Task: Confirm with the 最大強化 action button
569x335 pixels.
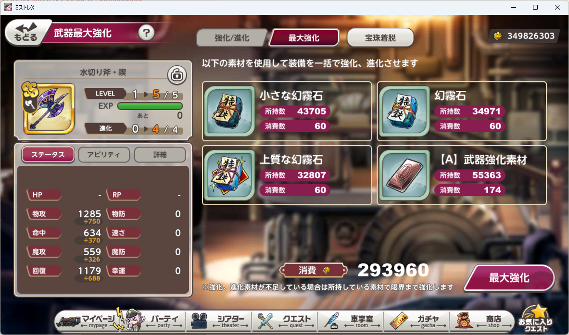Action: tap(509, 278)
